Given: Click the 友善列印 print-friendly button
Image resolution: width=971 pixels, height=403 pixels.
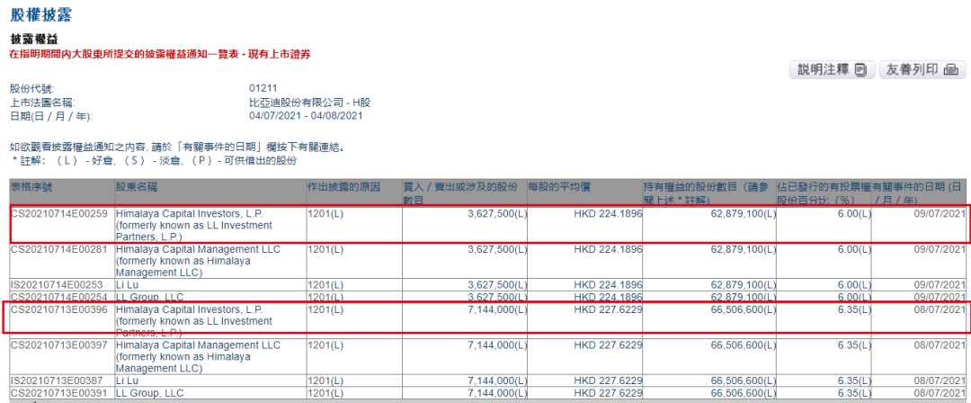Looking at the screenshot, I should coord(922,70).
